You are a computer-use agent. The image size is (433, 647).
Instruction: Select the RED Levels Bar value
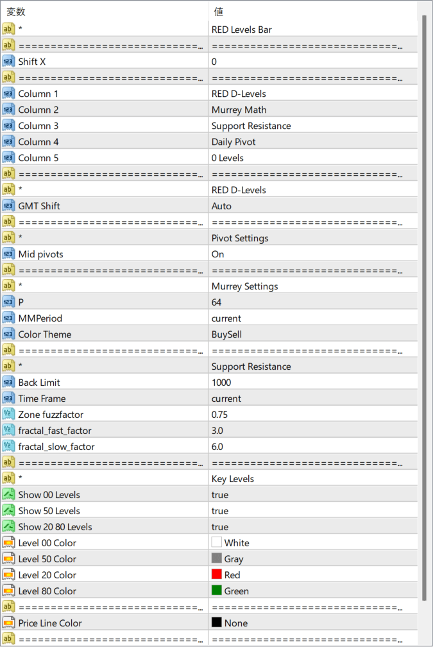point(242,30)
